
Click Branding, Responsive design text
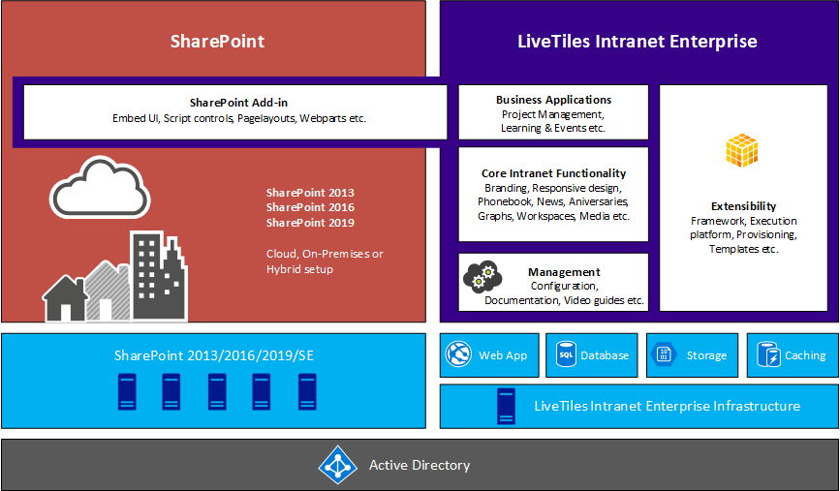553,188
